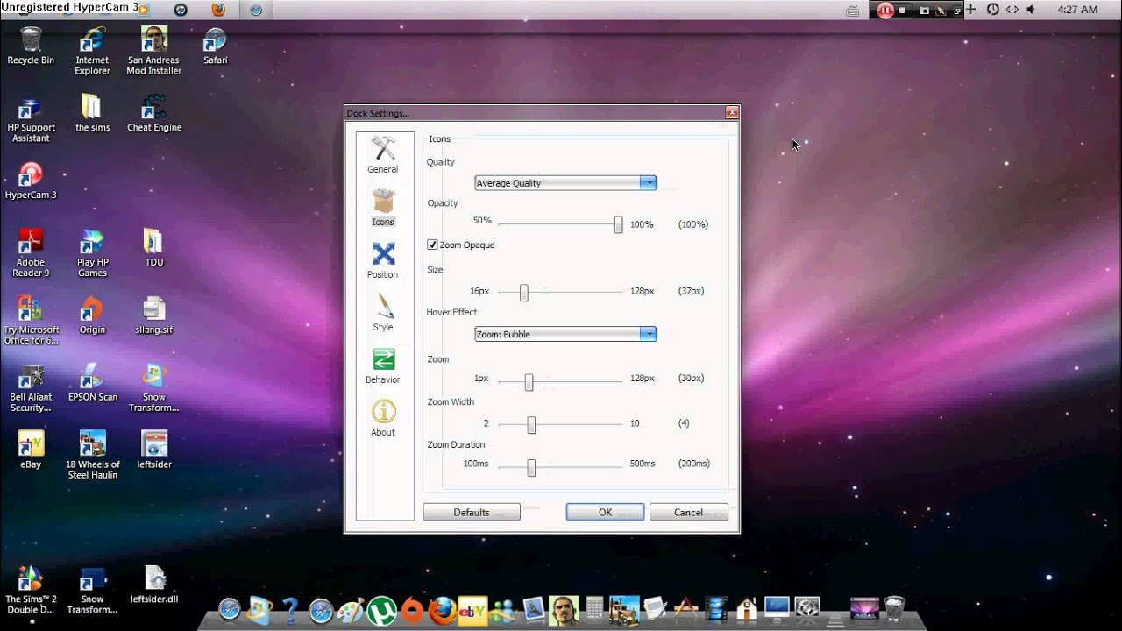The height and width of the screenshot is (631, 1122).
Task: Close the Dock Settings dialog
Action: click(731, 113)
